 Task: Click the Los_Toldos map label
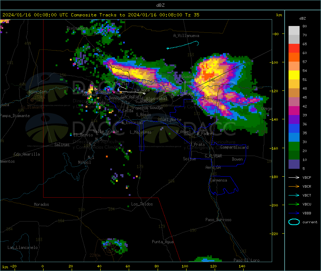[142, 204]
